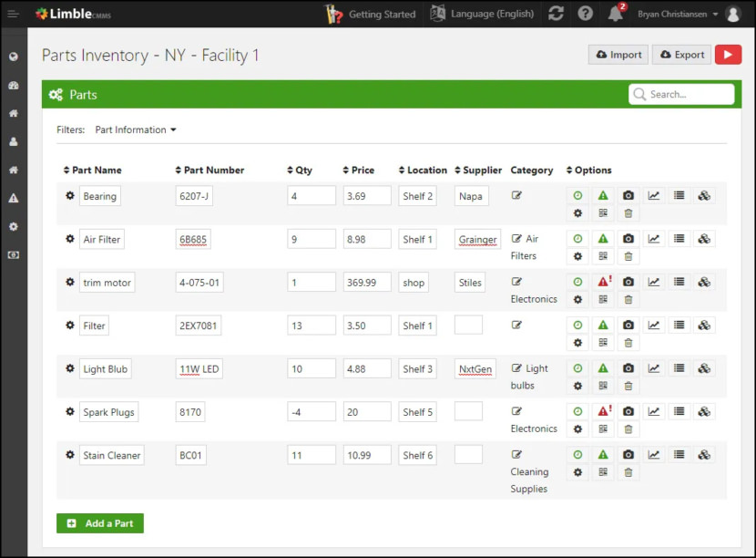756x558 pixels.
Task: Open the Bryan Christiansen user dropdown
Action: pos(678,14)
